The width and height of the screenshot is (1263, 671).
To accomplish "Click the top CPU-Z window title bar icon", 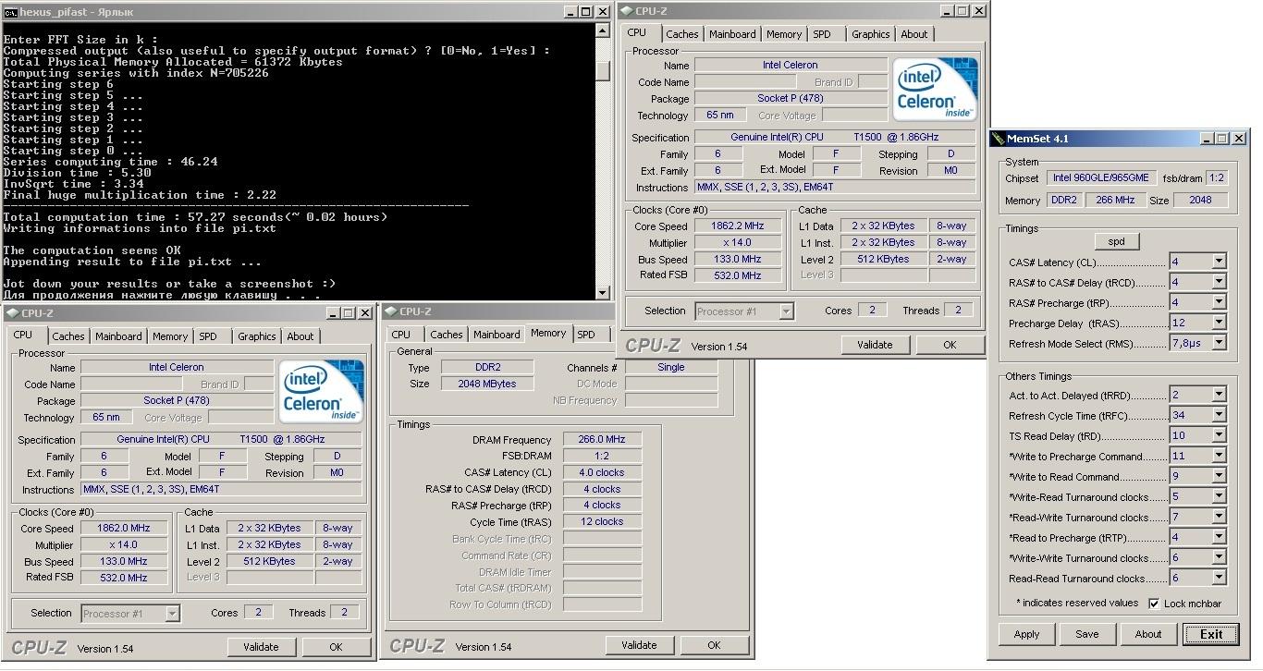I will click(x=626, y=11).
